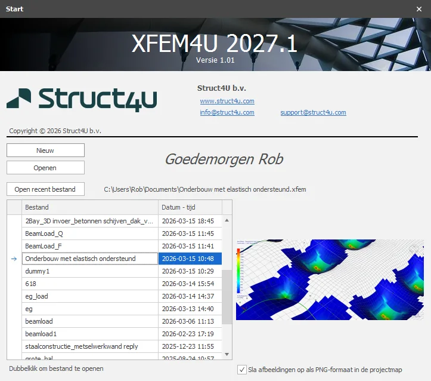Click the date 2025-12-23 11:55 cell
The image size is (431, 381).
click(x=190, y=346)
